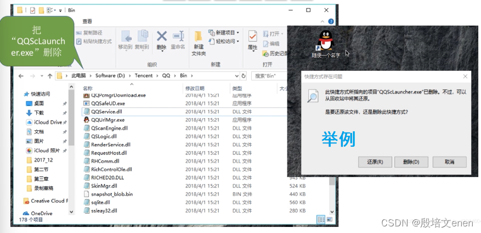Click the 还原(R) restore button in dialog

point(375,162)
